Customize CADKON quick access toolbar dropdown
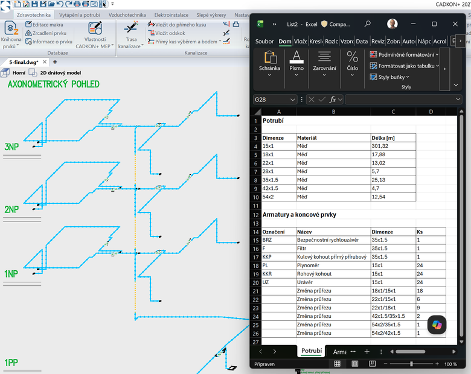The height and width of the screenshot is (374, 471). pyautogui.click(x=112, y=4)
